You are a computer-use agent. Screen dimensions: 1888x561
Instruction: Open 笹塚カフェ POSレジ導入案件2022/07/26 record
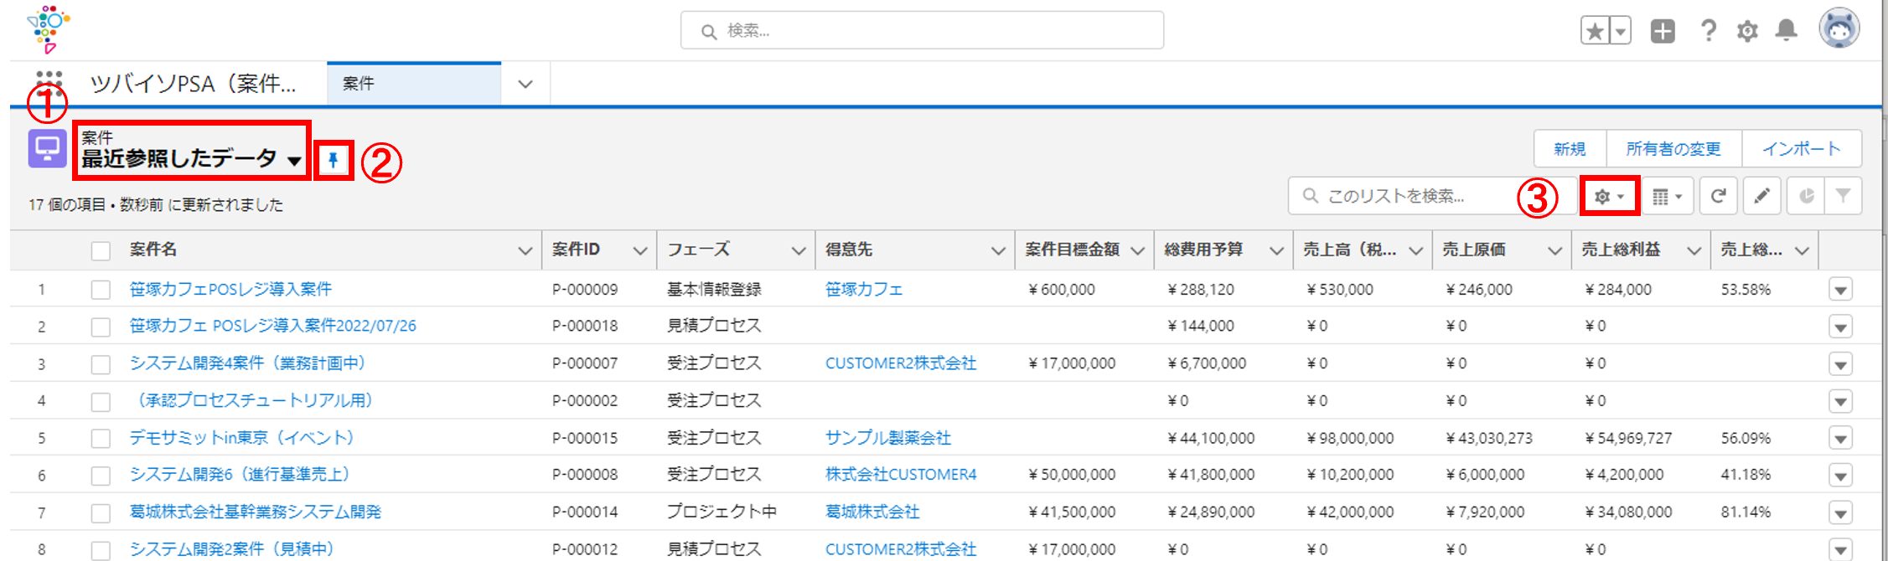click(x=272, y=326)
